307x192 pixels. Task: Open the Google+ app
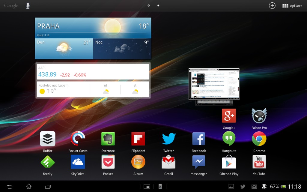pyautogui.click(x=229, y=116)
